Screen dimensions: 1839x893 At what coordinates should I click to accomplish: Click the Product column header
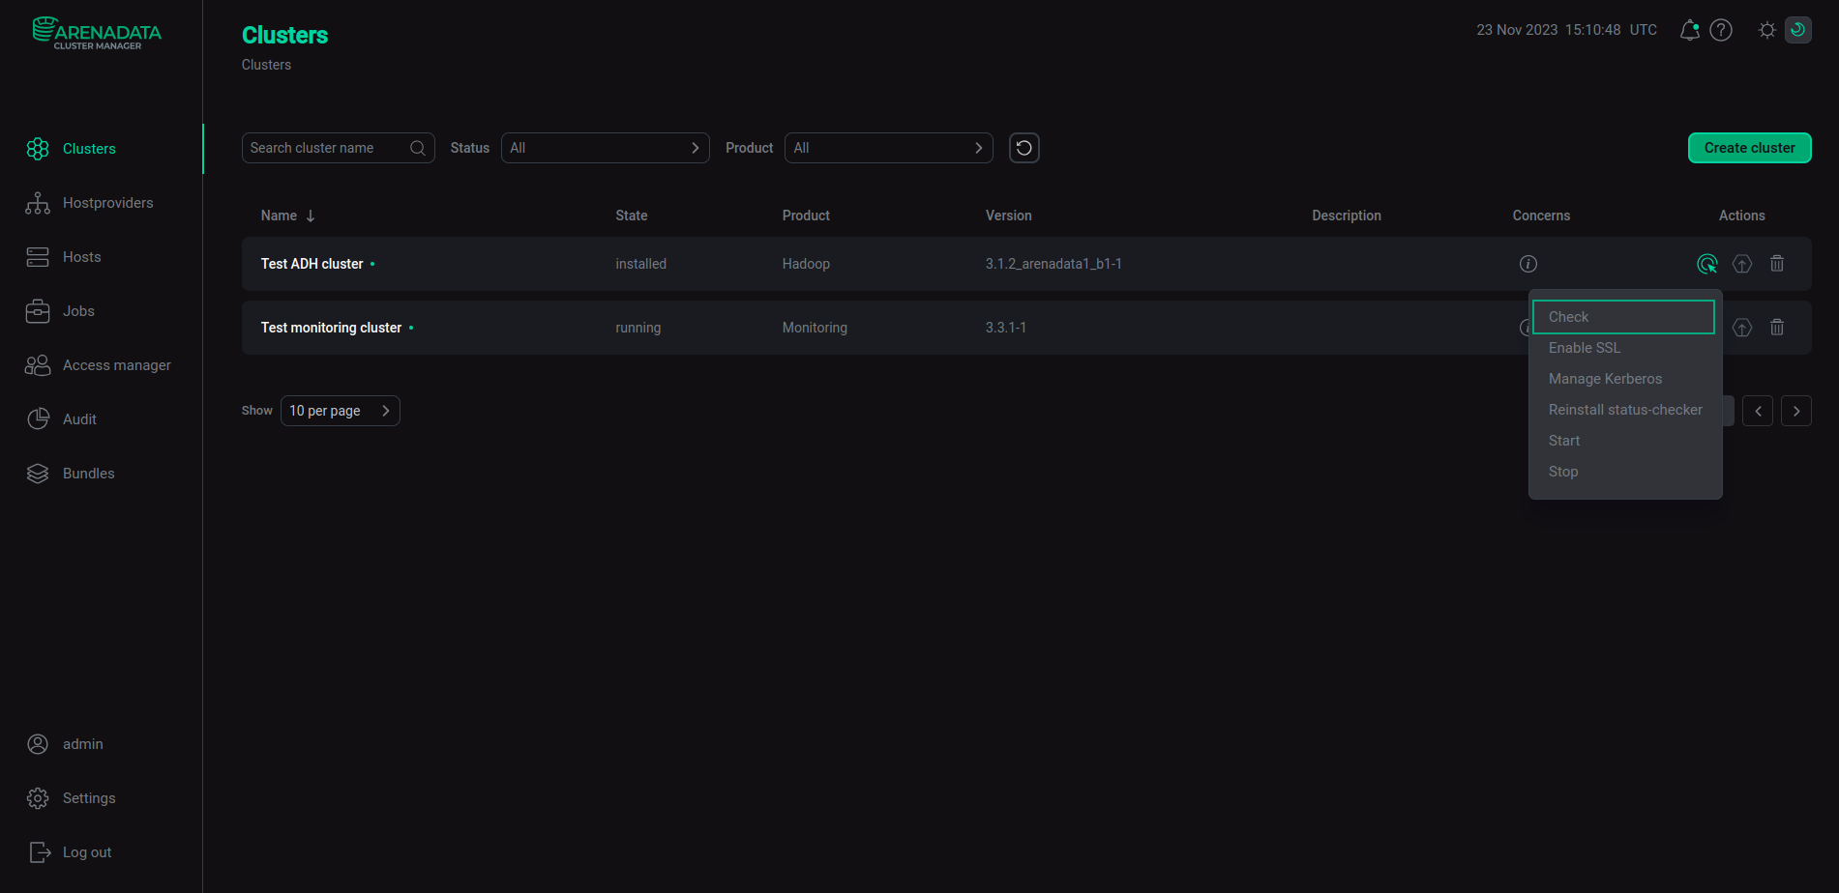806,216
